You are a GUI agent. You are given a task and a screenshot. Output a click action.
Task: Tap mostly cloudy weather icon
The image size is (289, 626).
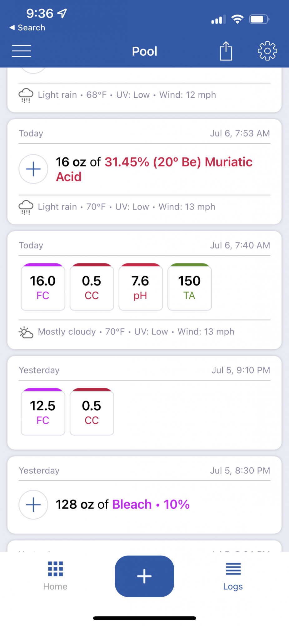[x=26, y=332]
